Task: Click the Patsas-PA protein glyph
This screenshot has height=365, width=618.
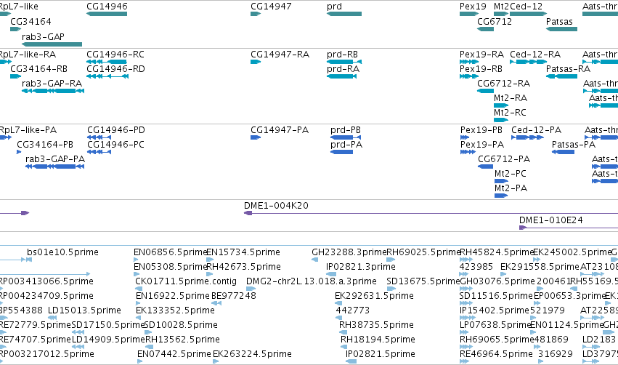Action: pyautogui.click(x=563, y=152)
